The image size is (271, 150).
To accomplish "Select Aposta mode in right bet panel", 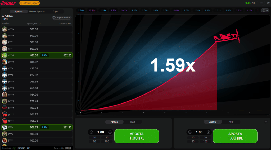I will pos(213,122).
